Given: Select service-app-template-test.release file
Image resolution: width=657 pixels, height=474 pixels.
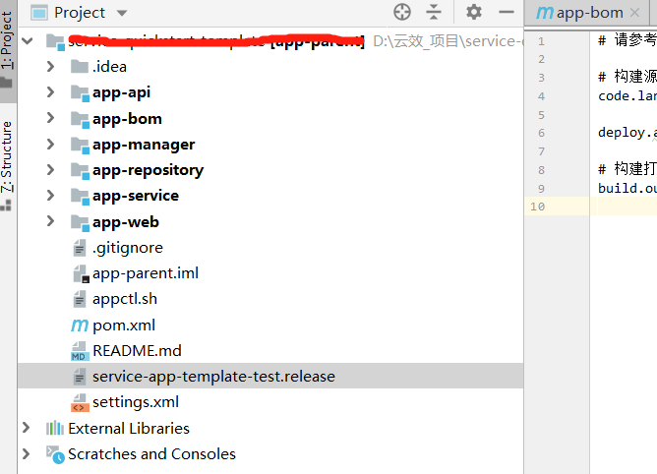Looking at the screenshot, I should tap(213, 377).
